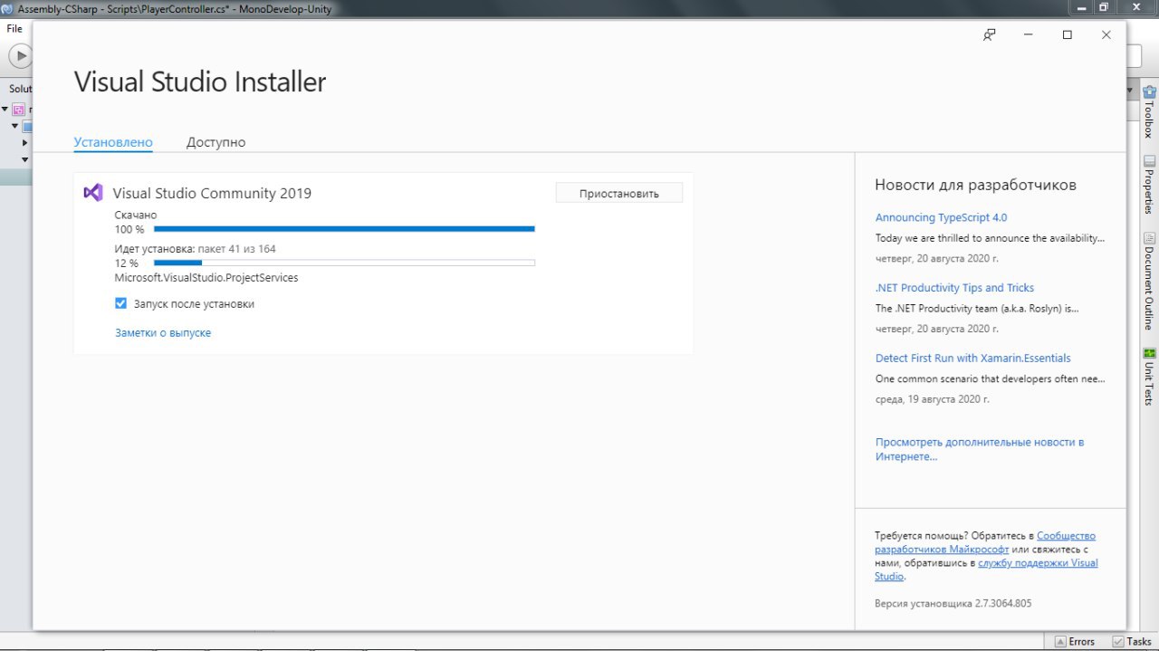The height and width of the screenshot is (651, 1159).
Task: Click the 'Приостановить' pause button
Action: click(x=619, y=193)
